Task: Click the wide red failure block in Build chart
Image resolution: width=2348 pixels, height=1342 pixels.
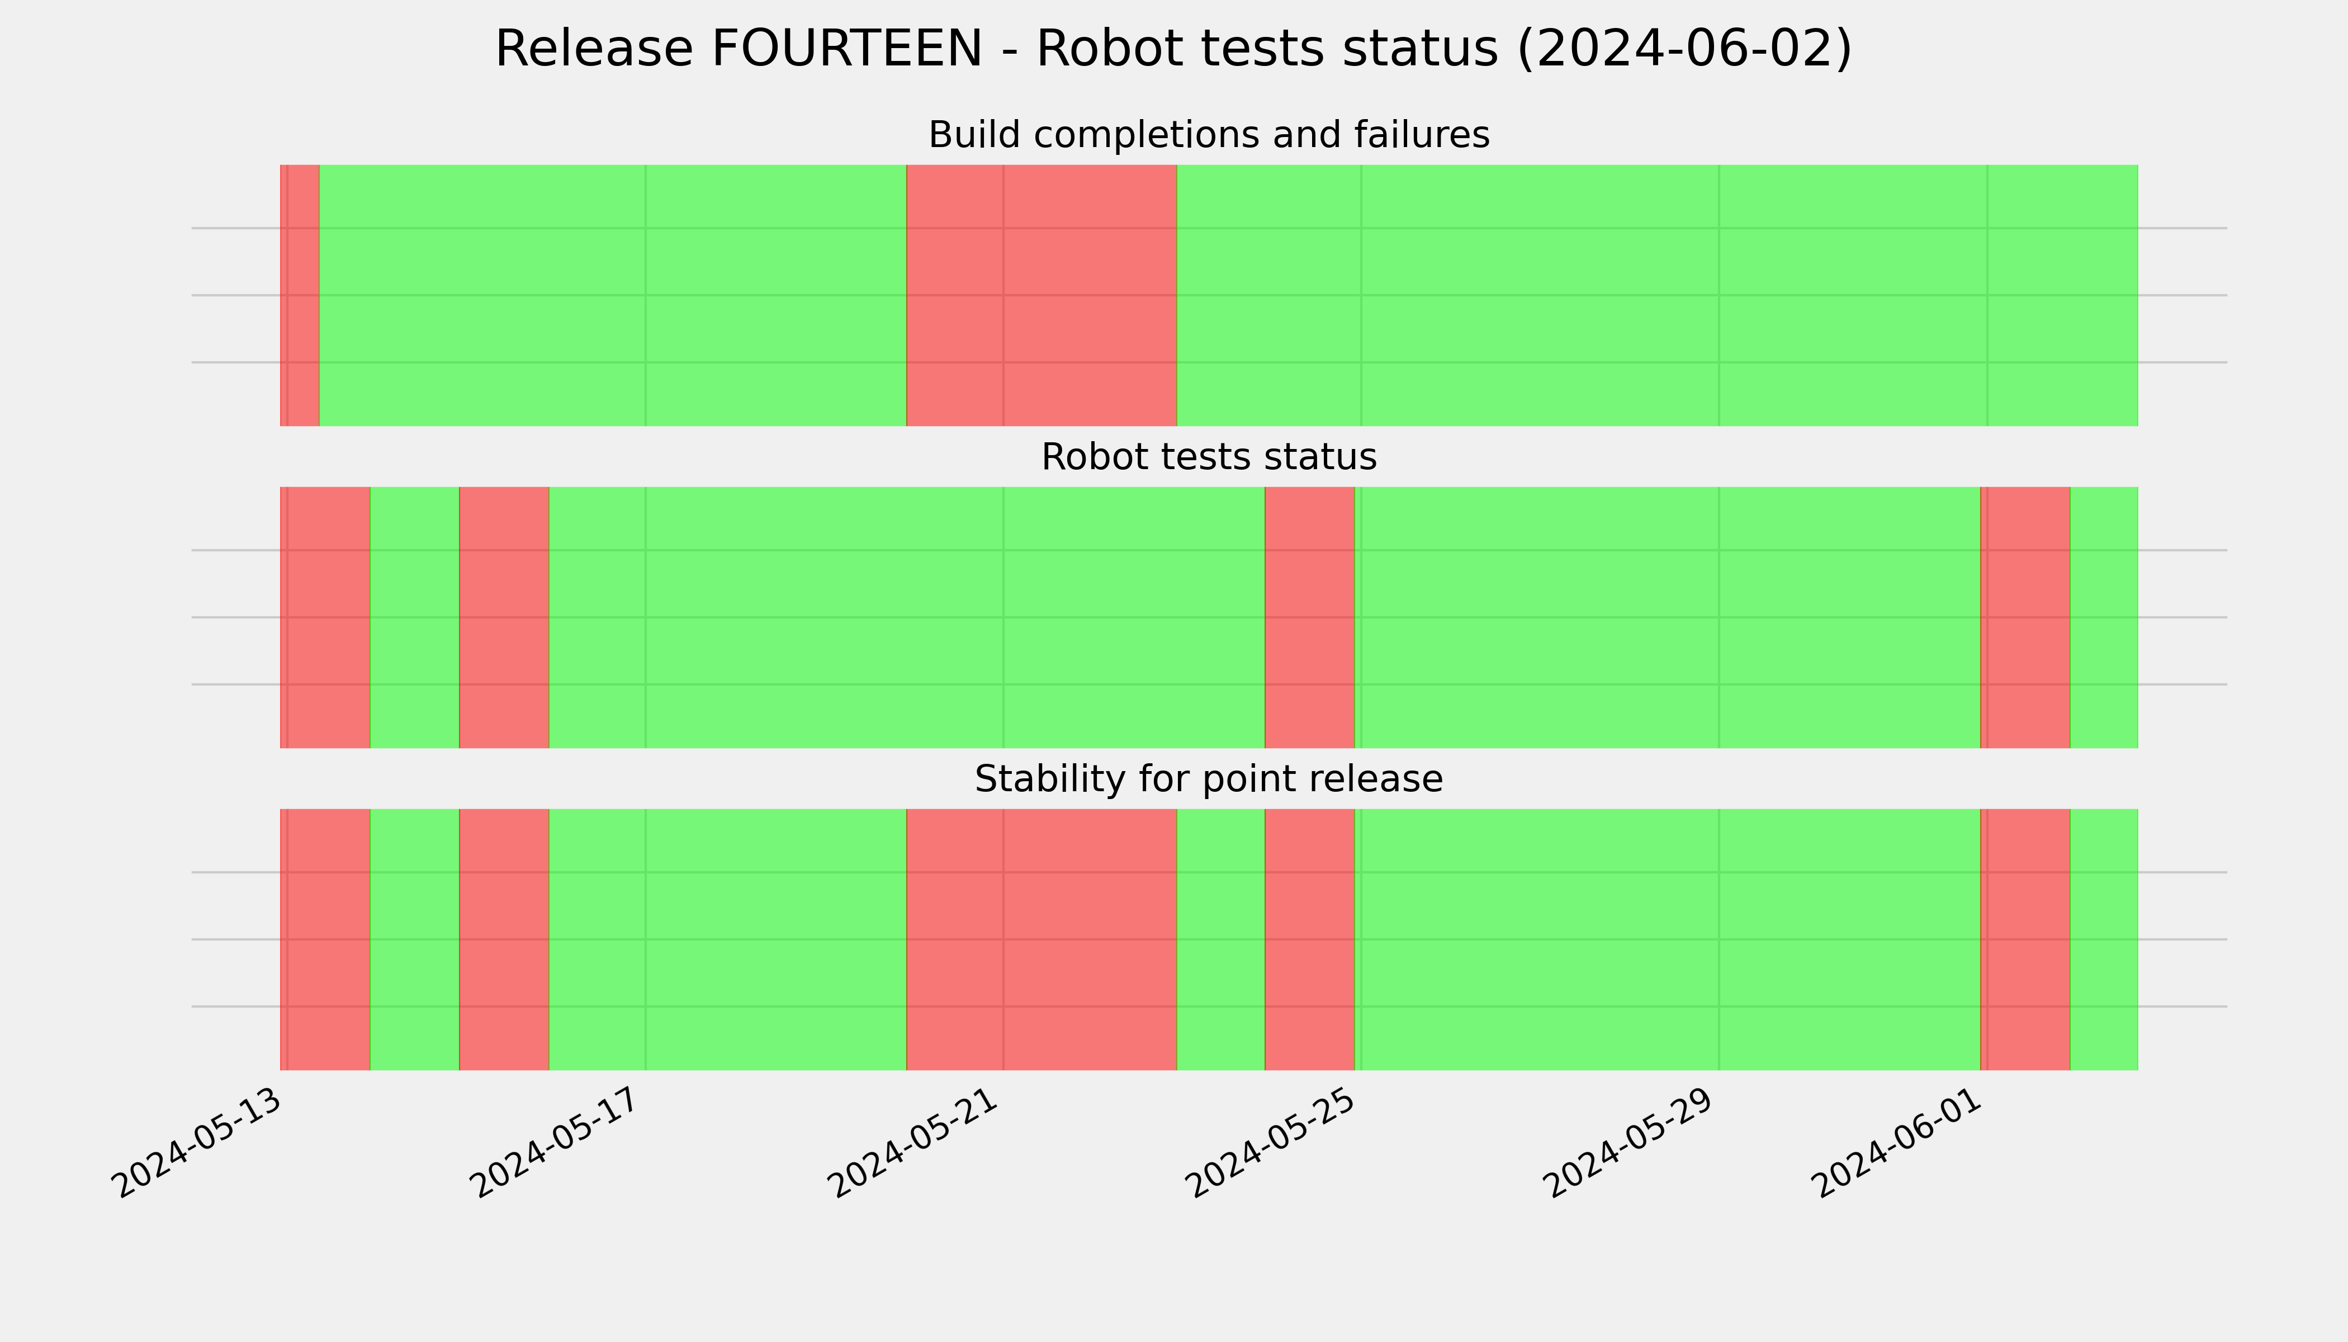Action: tap(1042, 295)
